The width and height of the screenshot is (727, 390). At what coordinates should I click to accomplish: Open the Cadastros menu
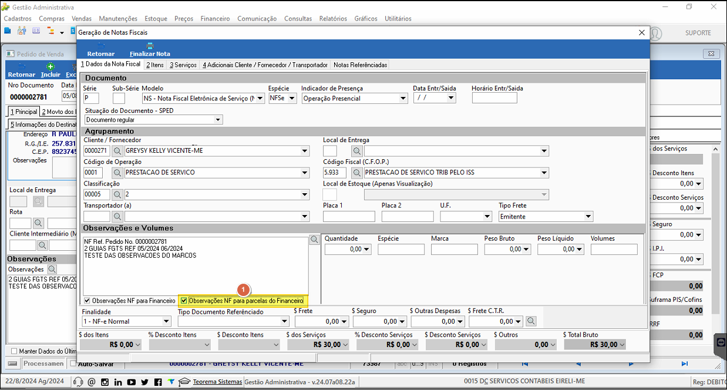click(x=18, y=19)
